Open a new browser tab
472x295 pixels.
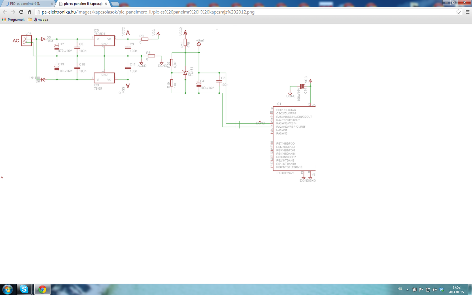(115, 4)
